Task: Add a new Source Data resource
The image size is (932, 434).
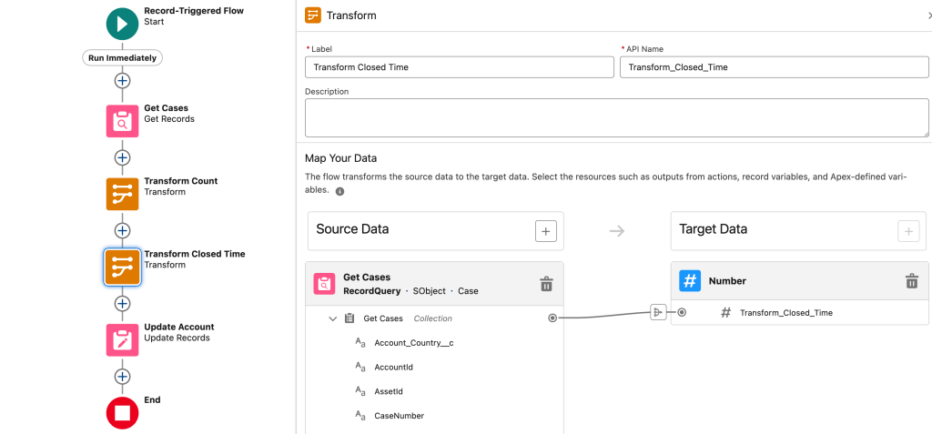Action: coord(546,231)
